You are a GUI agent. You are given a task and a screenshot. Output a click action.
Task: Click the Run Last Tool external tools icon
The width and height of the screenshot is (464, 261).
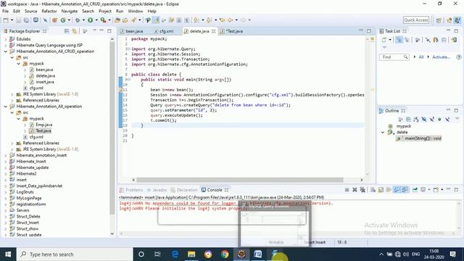103,20
